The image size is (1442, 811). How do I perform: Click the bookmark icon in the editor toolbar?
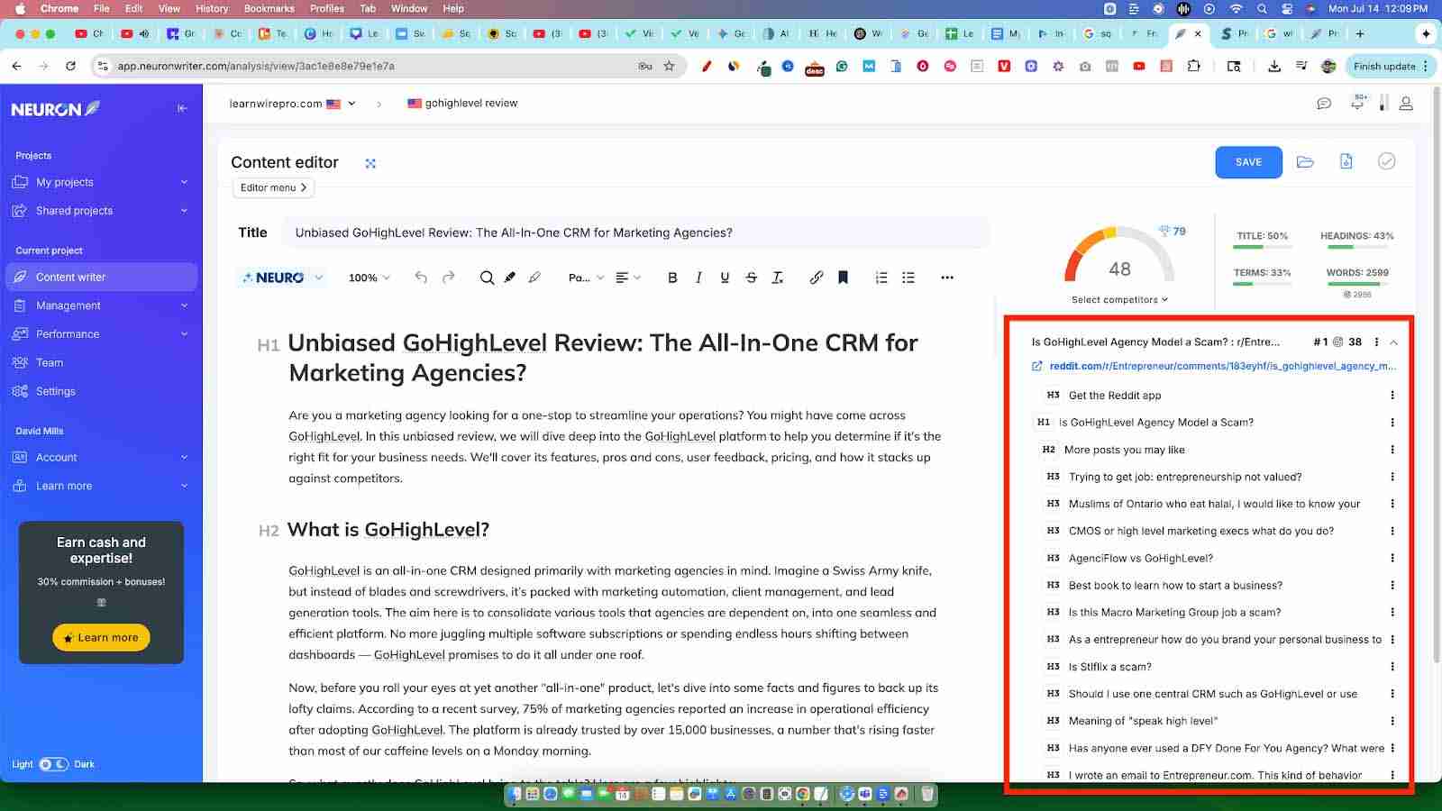click(842, 278)
